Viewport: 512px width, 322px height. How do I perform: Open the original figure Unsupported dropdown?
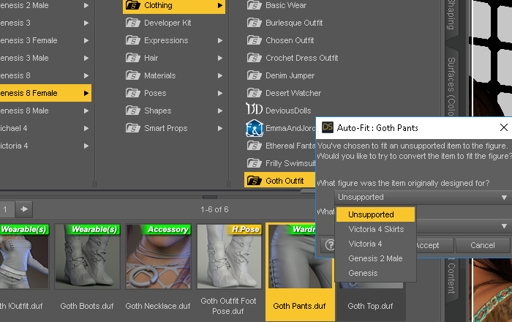(x=423, y=198)
